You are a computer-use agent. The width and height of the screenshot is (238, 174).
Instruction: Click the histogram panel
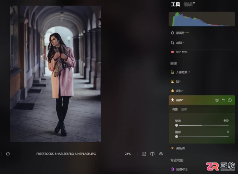[202, 19]
